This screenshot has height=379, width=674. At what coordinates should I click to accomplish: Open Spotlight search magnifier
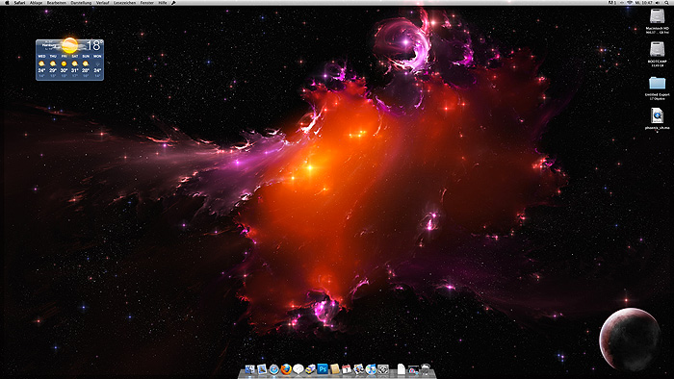click(x=666, y=3)
